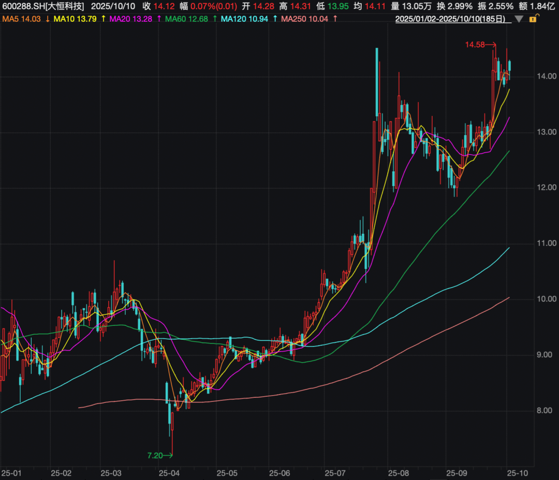The width and height of the screenshot is (559, 480).
Task: Click the MA120 indicator label
Action: (233, 19)
